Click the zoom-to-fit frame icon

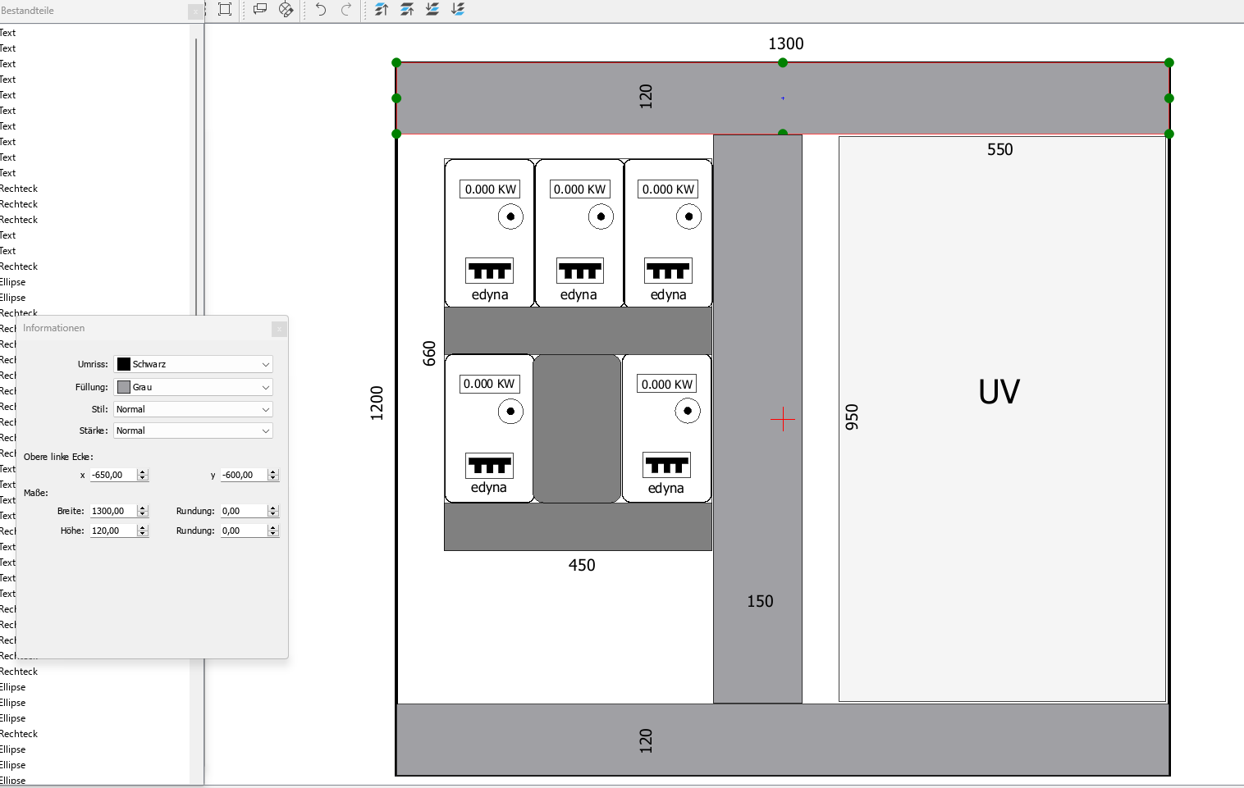(225, 9)
